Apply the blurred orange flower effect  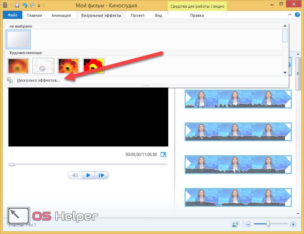(x=18, y=66)
